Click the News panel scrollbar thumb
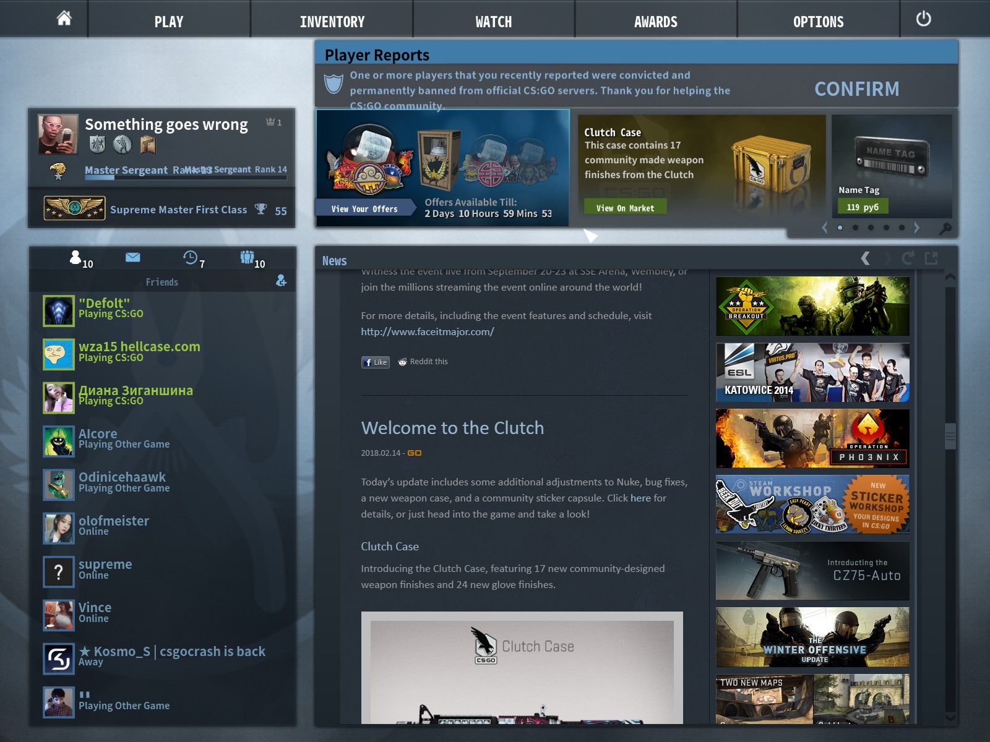 pyautogui.click(x=950, y=437)
